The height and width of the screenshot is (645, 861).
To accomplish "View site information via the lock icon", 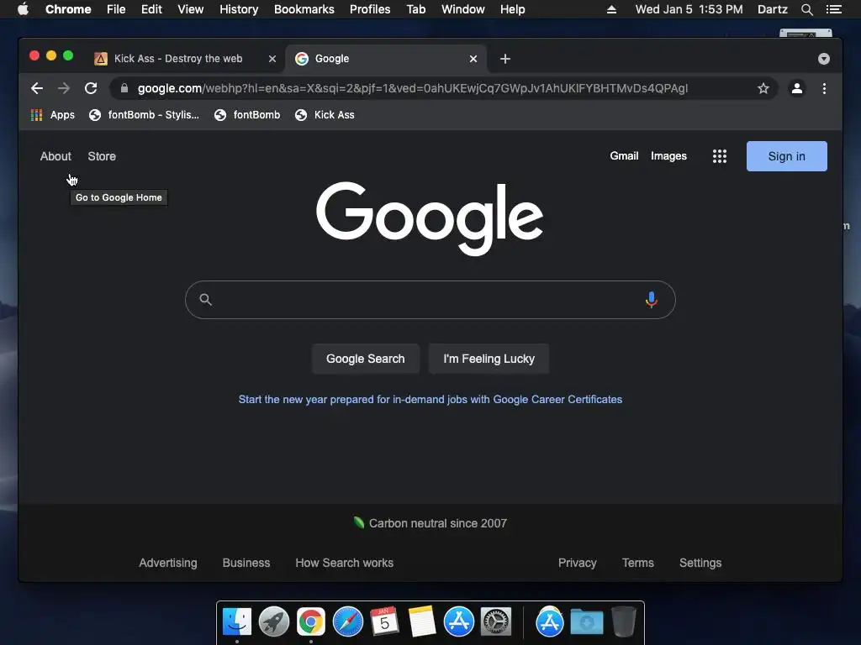I will point(124,88).
